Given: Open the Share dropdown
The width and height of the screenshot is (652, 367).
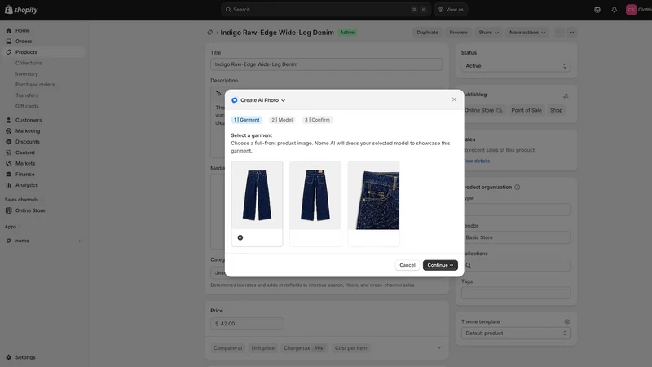Looking at the screenshot, I should click(x=488, y=33).
